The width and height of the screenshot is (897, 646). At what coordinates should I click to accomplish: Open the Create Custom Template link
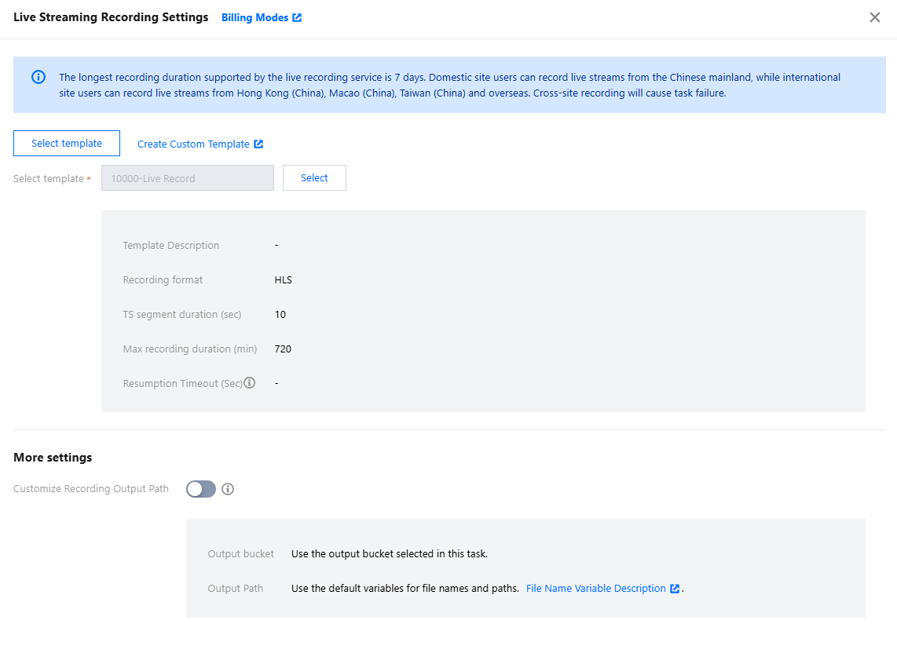193,144
